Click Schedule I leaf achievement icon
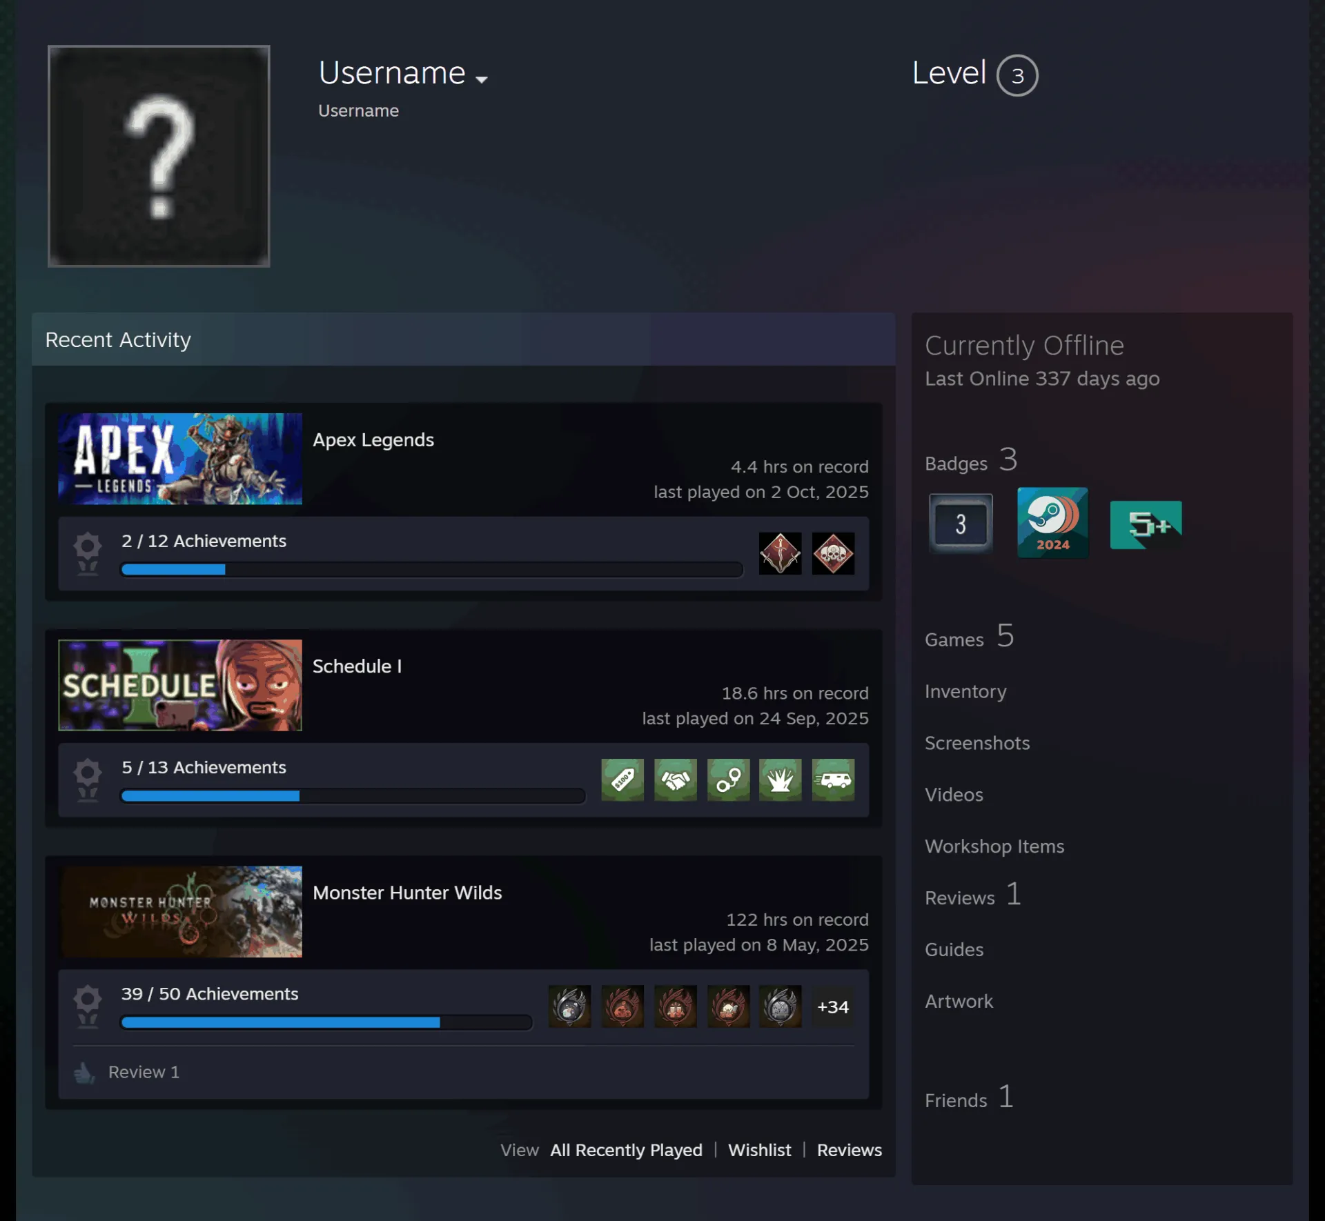The height and width of the screenshot is (1221, 1325). tap(780, 780)
